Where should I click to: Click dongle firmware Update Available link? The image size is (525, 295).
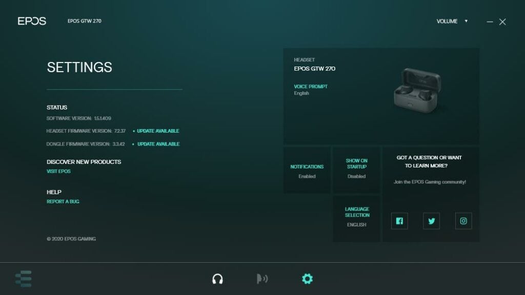pyautogui.click(x=158, y=144)
